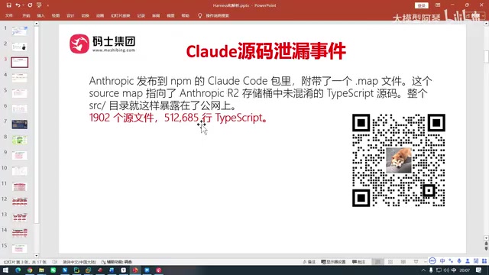489x275 pixels.
Task: Switch to the 动画 (Animations) ribbon tab
Action: 100,15
